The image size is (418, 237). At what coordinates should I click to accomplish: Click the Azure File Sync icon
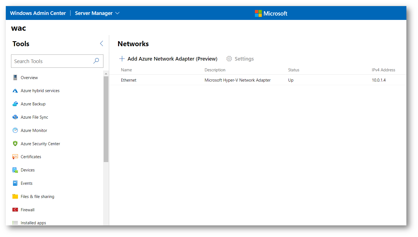point(15,117)
